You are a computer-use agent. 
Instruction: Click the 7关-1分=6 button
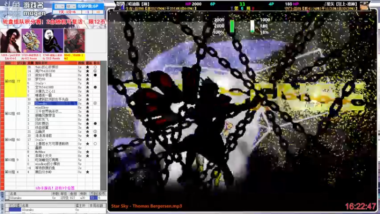(67, 12)
